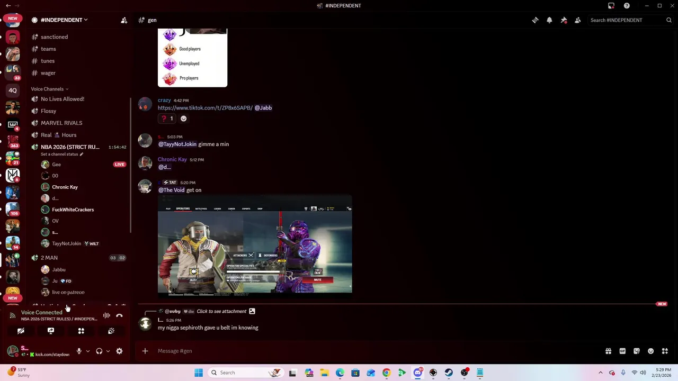The height and width of the screenshot is (381, 678).
Task: Open the TikTok link in crazy's message
Action: [x=205, y=108]
